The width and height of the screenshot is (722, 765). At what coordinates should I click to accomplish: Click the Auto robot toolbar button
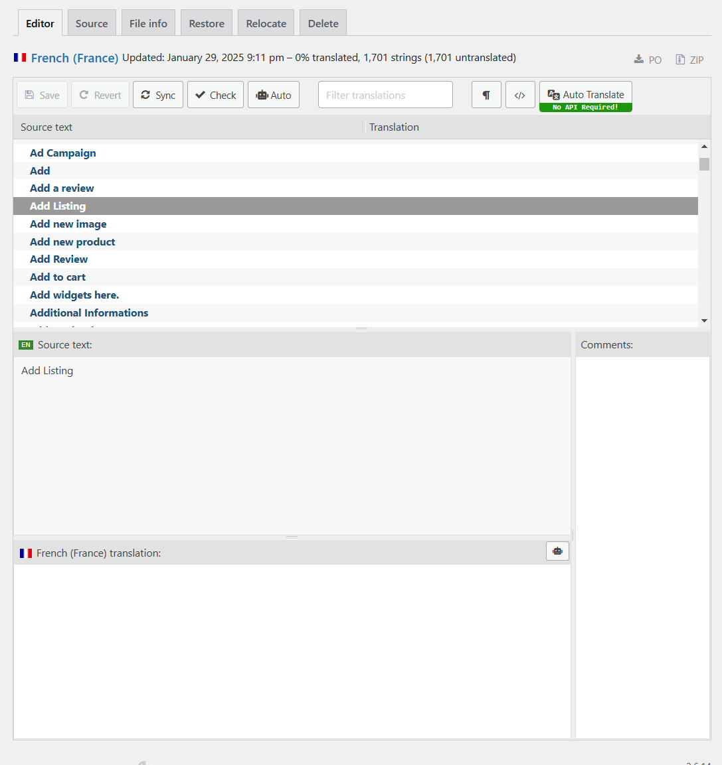pos(274,95)
